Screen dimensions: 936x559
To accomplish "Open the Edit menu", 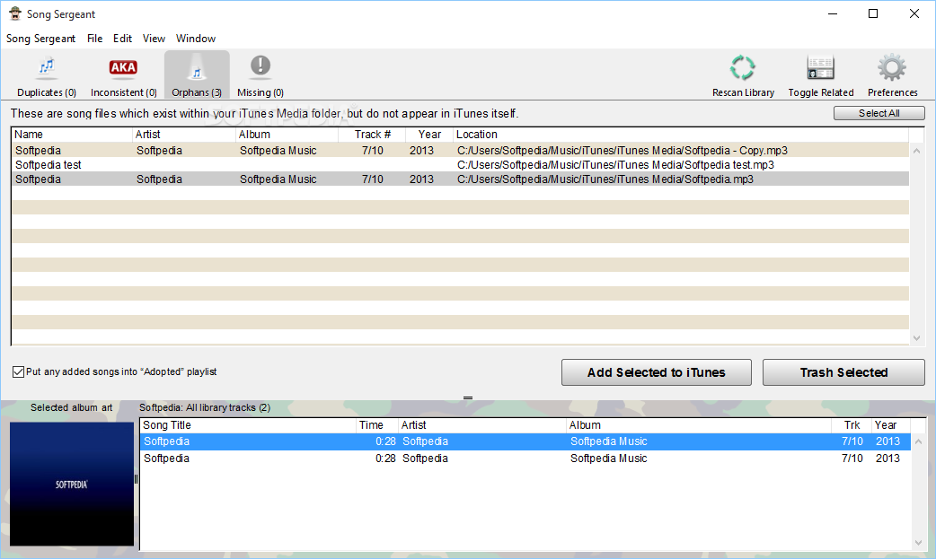I will coord(122,39).
